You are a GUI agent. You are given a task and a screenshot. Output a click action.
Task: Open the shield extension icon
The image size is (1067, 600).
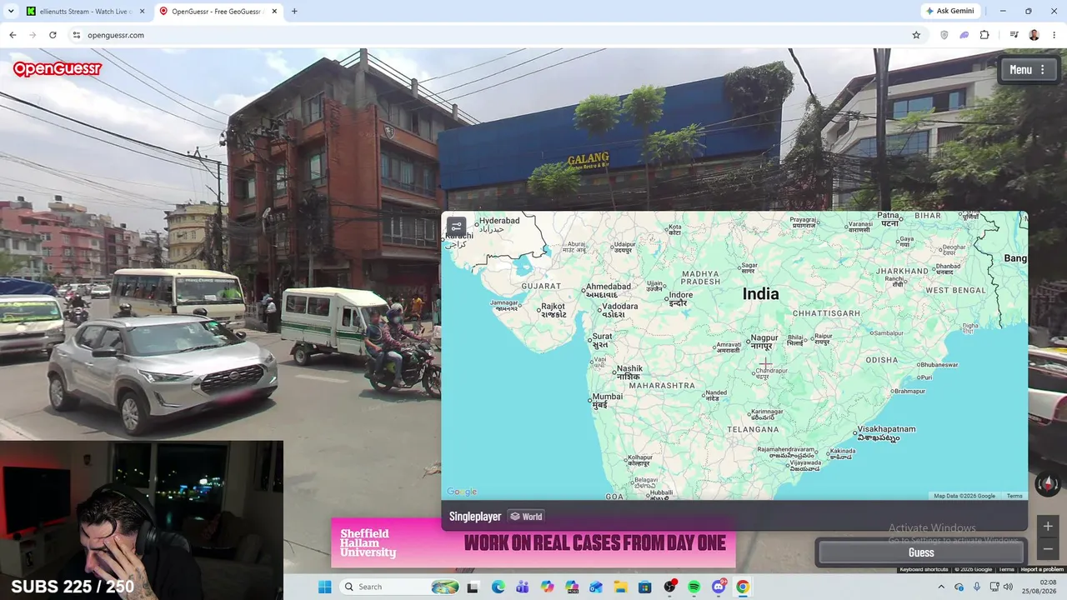(x=944, y=35)
